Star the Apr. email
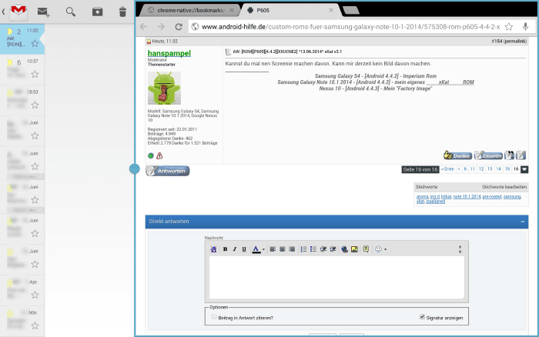This screenshot has height=337, width=539. tap(35, 295)
